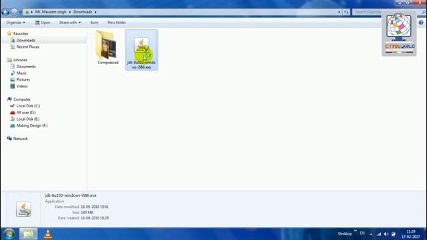Show hidden tray icons arrow

point(371,234)
